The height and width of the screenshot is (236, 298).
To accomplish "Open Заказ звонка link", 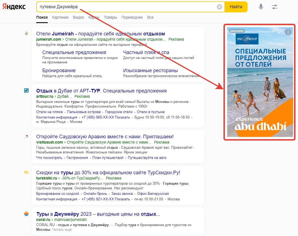I will [x=122, y=193].
